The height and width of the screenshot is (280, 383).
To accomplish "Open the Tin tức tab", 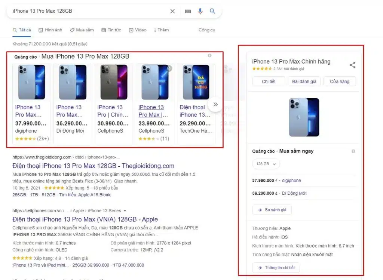I will pos(111,30).
